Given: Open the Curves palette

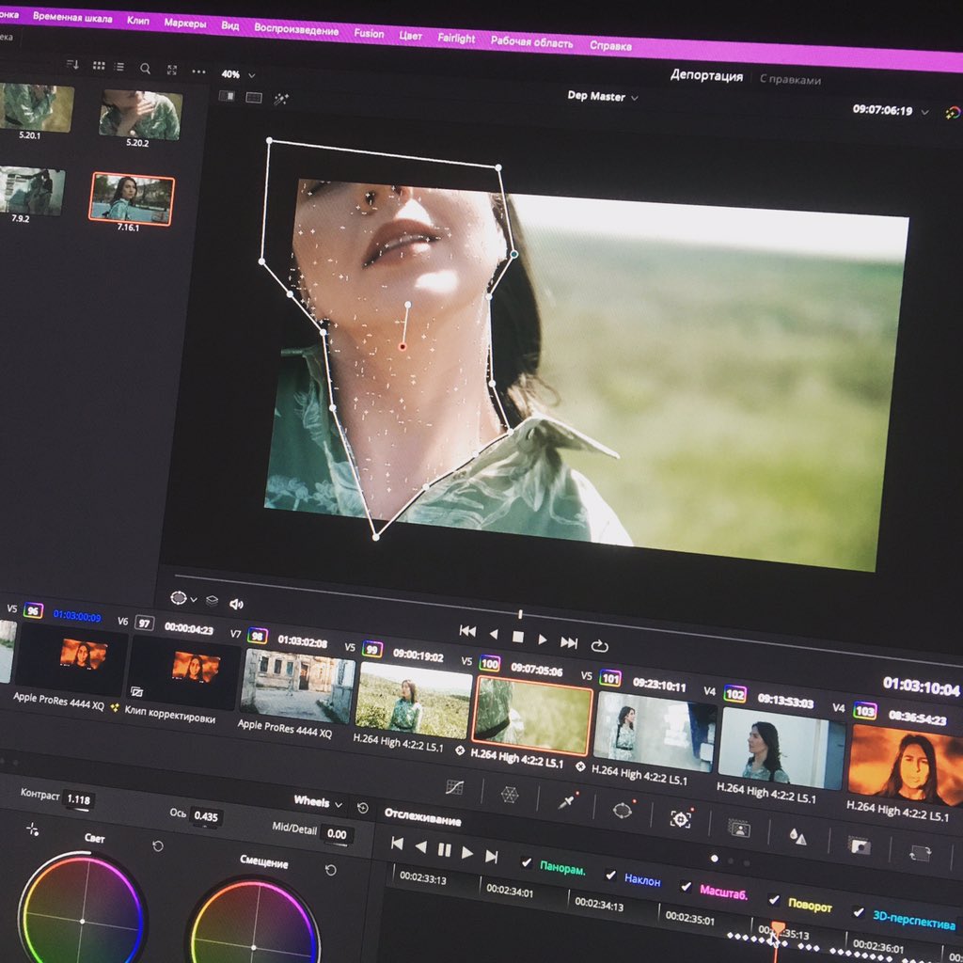Looking at the screenshot, I should [454, 787].
